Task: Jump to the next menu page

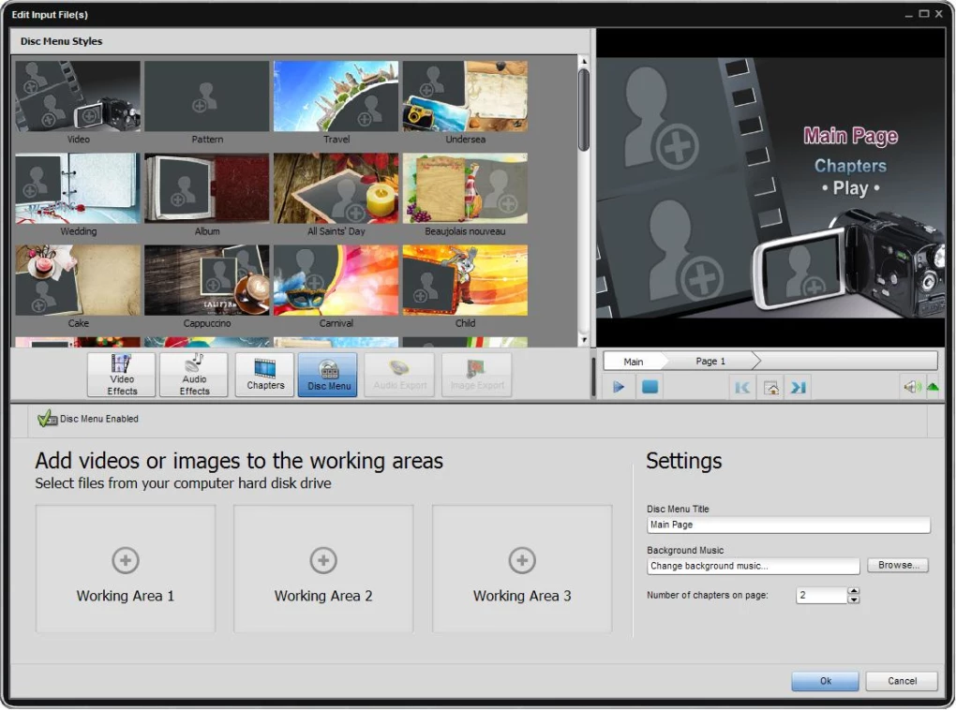Action: [x=798, y=386]
